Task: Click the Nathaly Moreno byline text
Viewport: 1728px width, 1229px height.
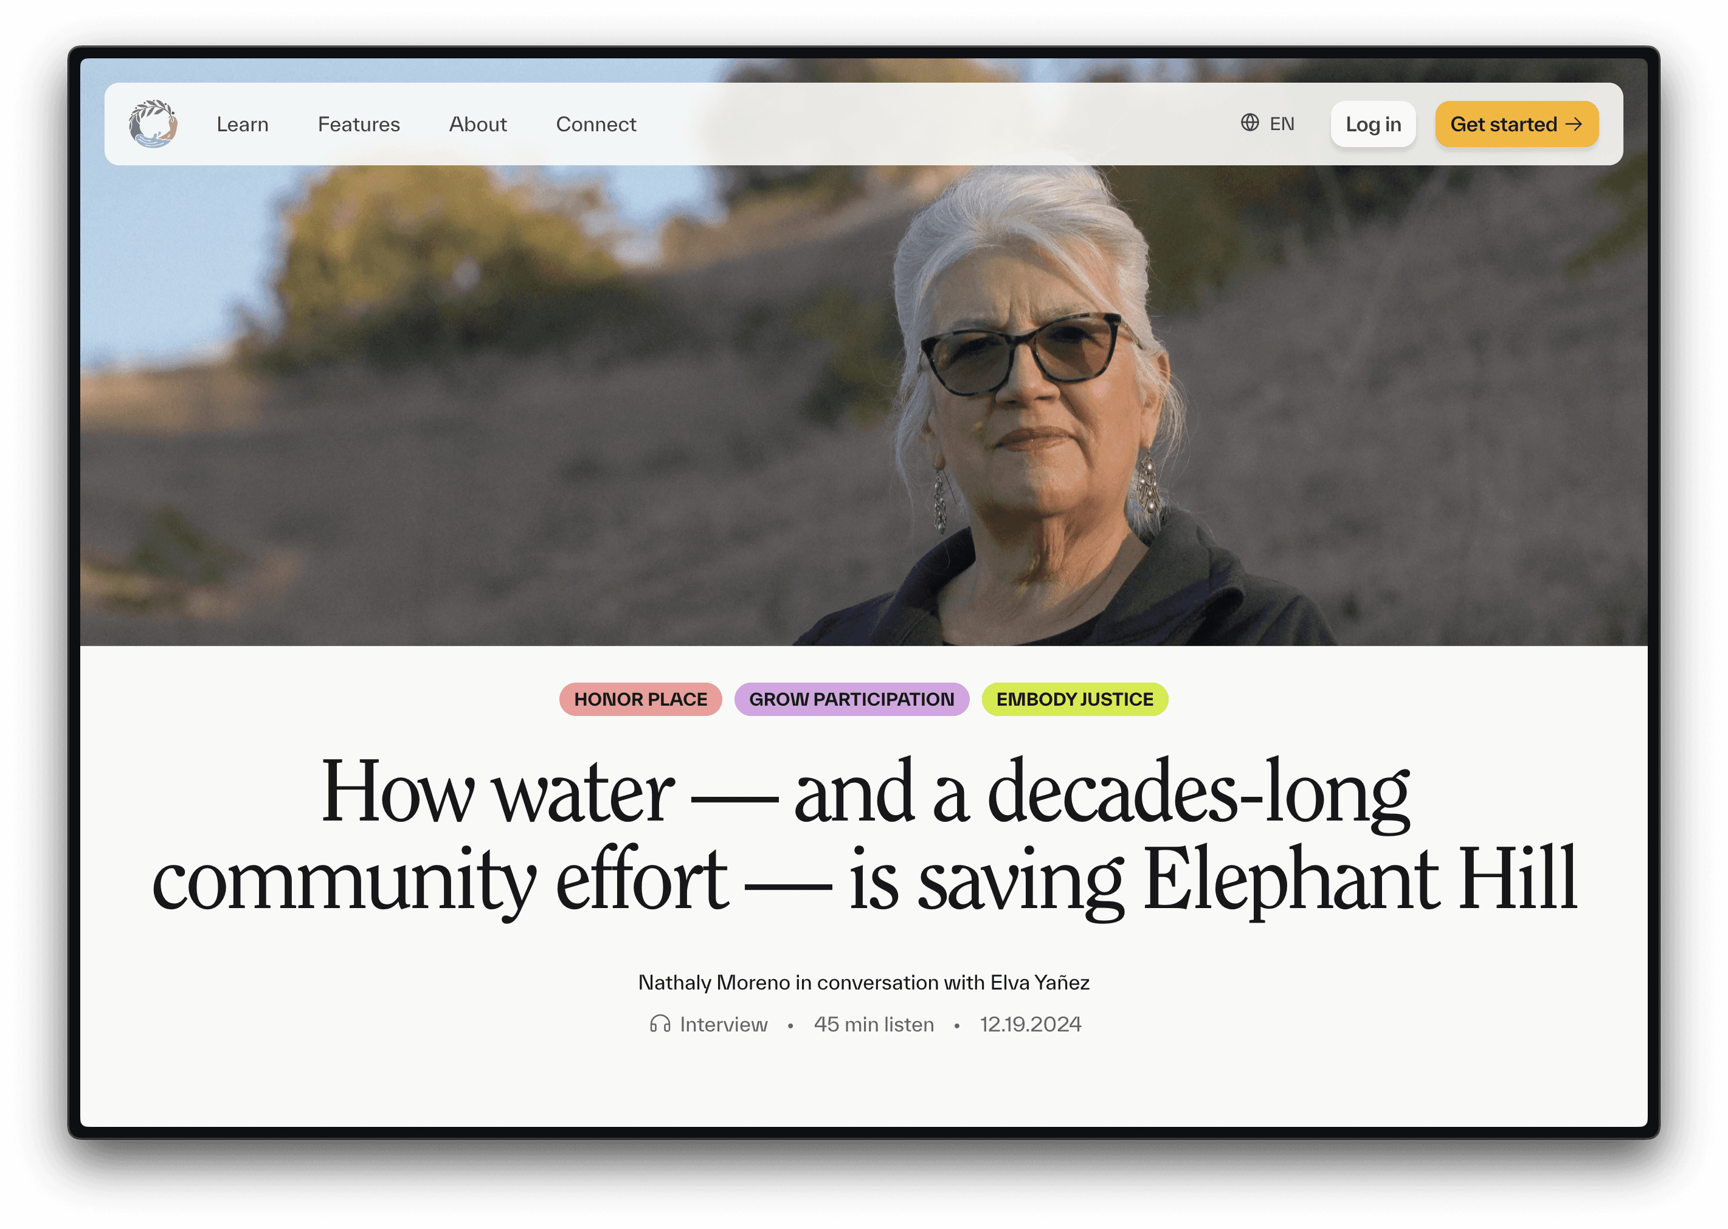Action: (x=863, y=982)
